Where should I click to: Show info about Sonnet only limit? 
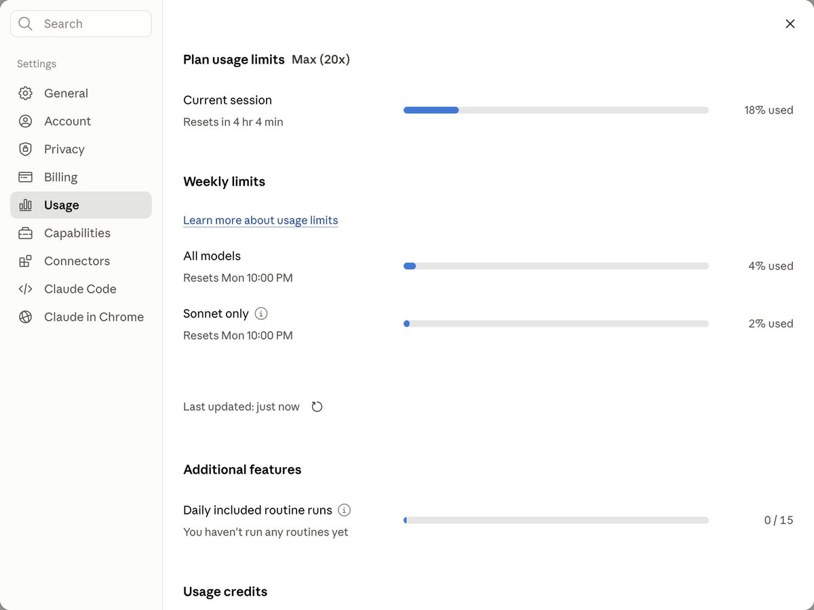(x=261, y=314)
